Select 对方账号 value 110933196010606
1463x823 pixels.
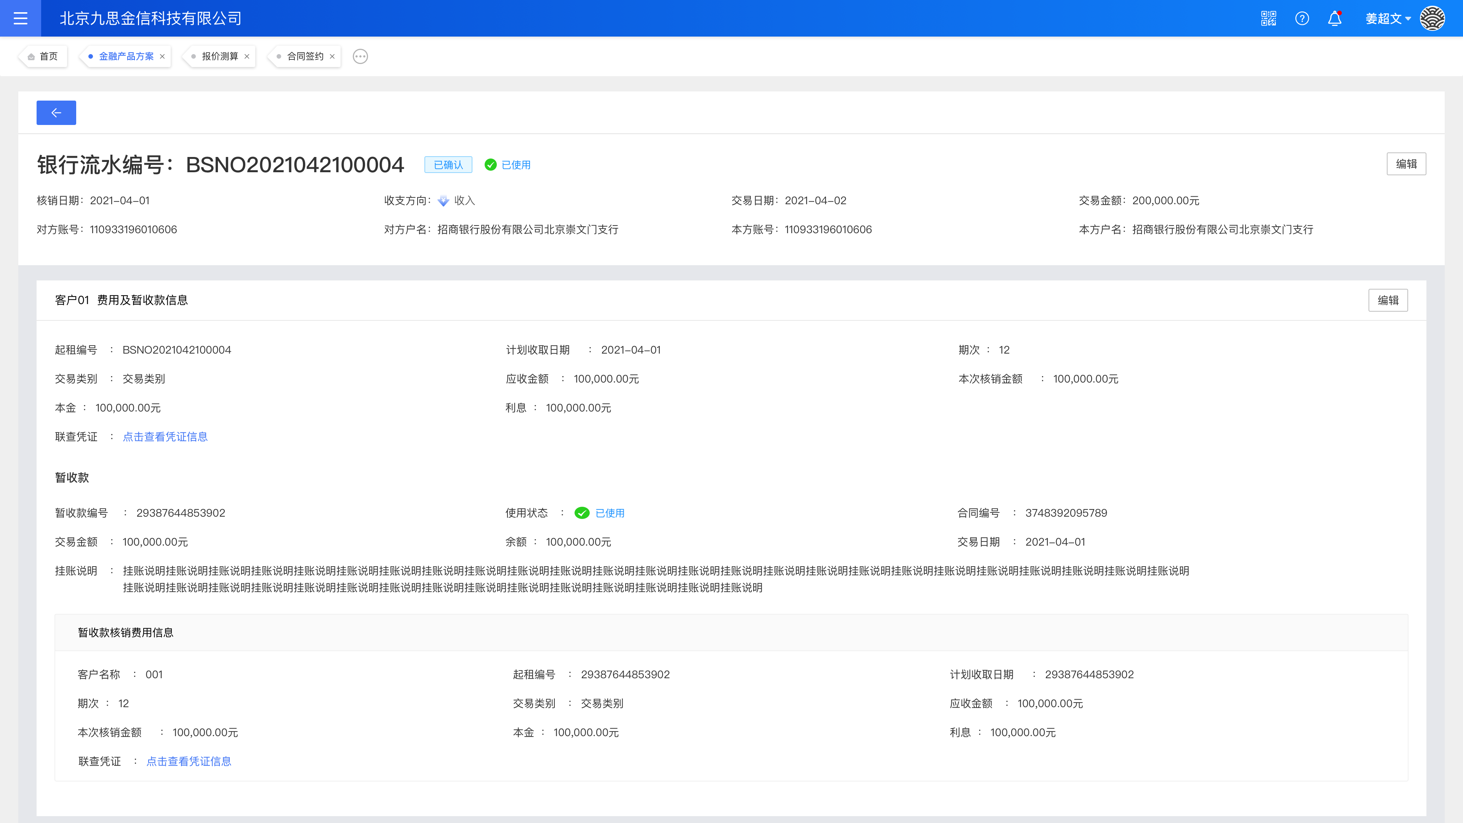click(x=133, y=229)
